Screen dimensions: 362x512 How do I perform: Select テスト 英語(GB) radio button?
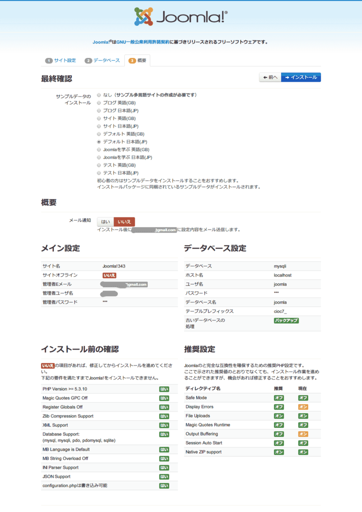pyautogui.click(x=99, y=165)
